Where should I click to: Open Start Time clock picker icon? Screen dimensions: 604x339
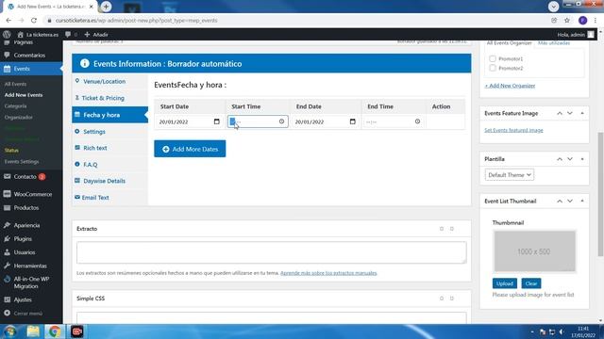281,121
